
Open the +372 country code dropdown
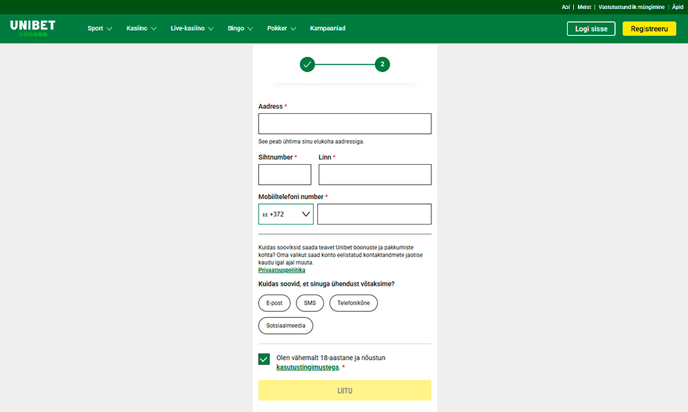pos(286,214)
